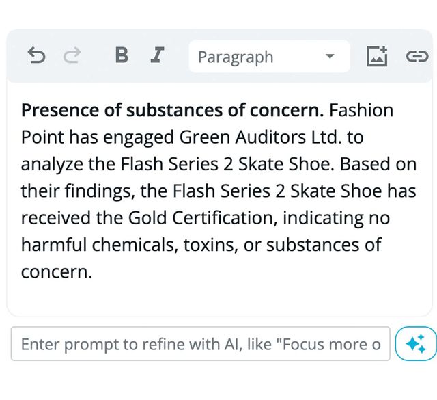Click the insert link icon
The height and width of the screenshot is (400, 437).
pyautogui.click(x=417, y=56)
